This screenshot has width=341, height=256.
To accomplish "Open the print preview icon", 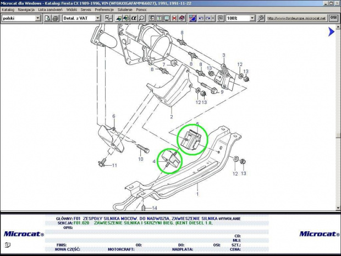I will tap(47, 18).
